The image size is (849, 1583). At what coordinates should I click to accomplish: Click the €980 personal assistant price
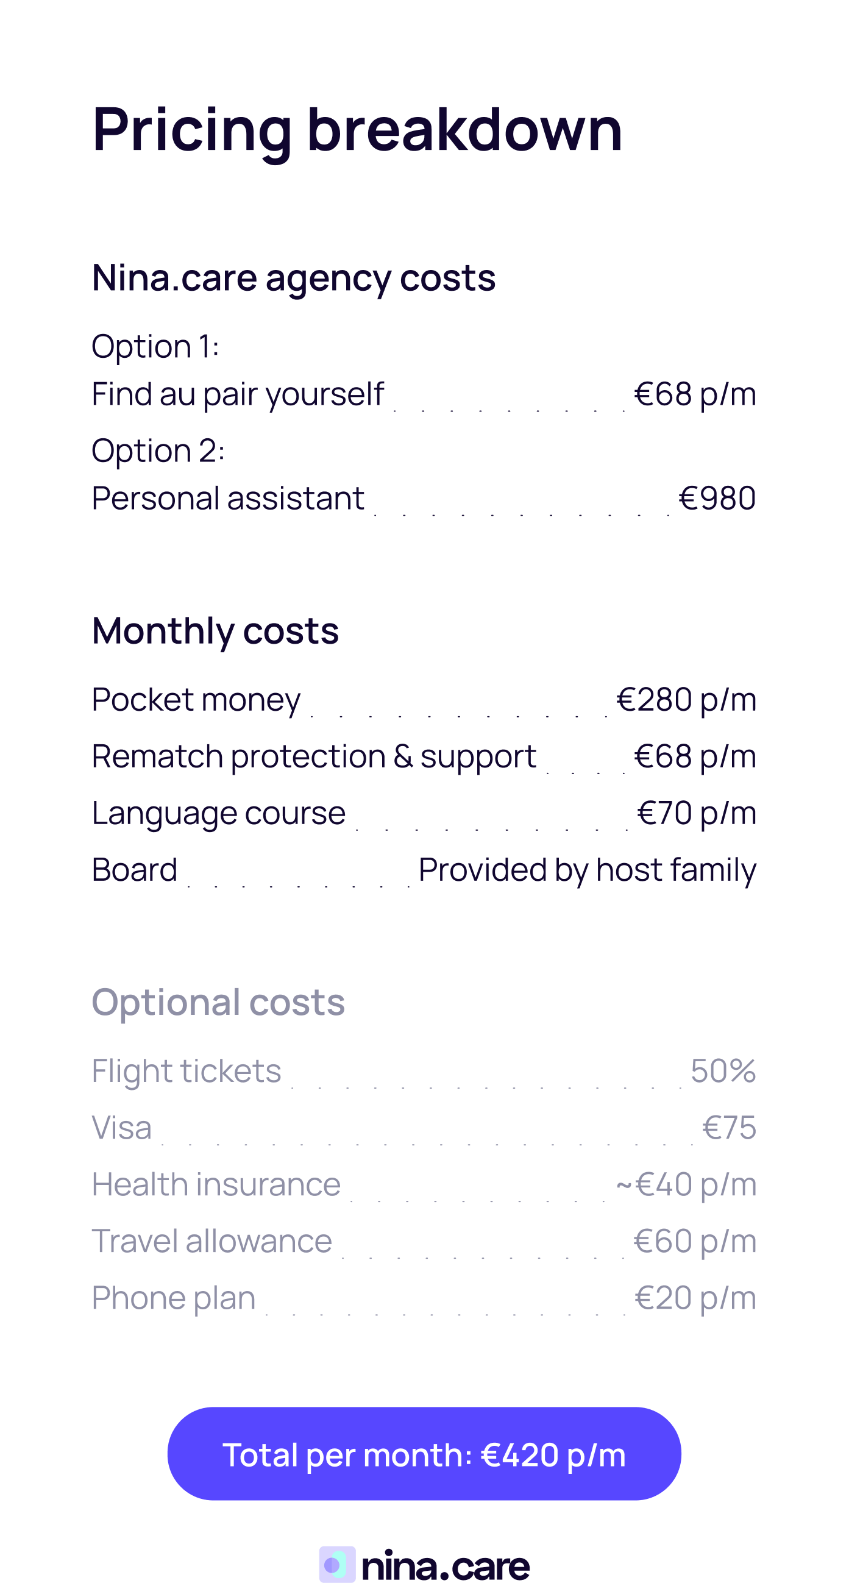(716, 498)
